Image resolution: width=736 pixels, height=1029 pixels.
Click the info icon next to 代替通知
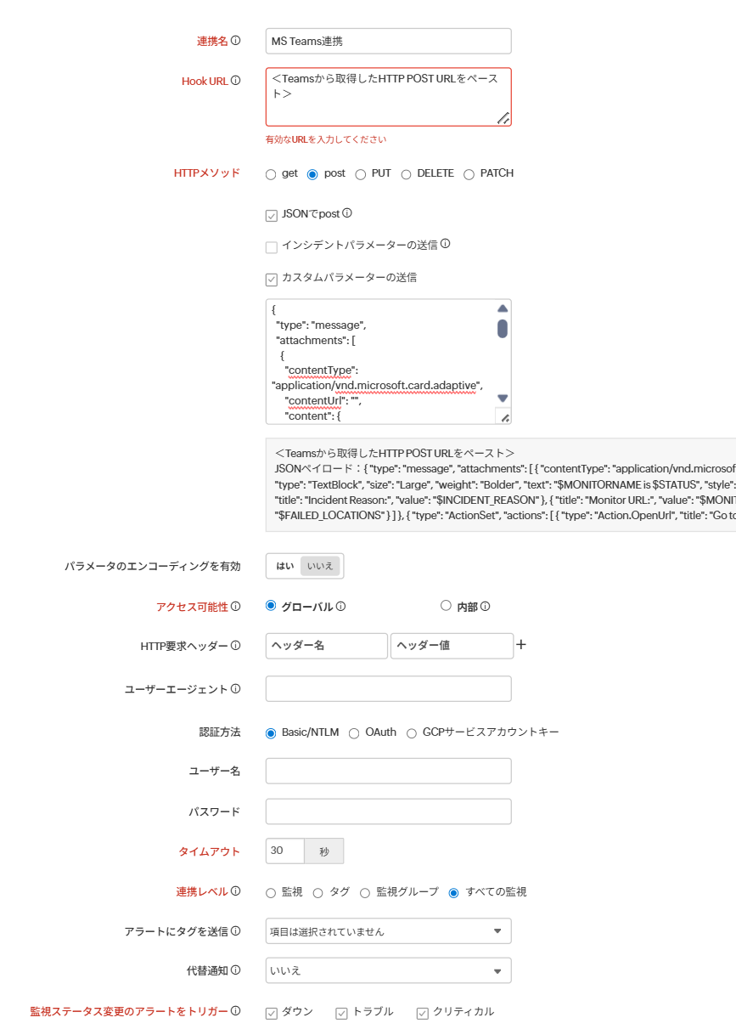(236, 970)
